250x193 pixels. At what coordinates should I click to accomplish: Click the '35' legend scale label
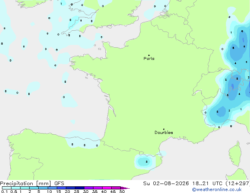tap(95, 191)
